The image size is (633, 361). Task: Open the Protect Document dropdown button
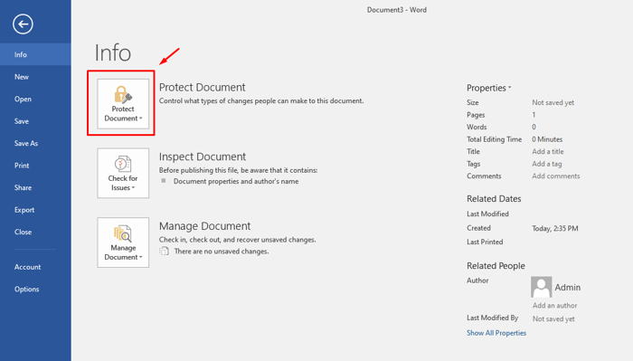pos(123,104)
